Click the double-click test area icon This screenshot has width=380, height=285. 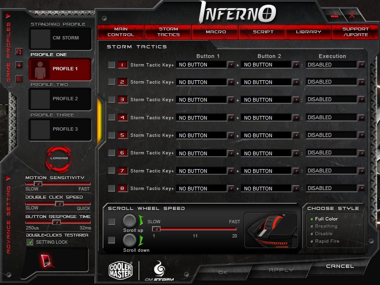pyautogui.click(x=47, y=261)
